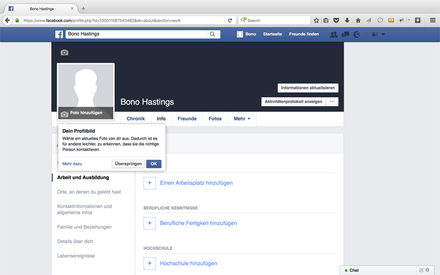This screenshot has width=440, height=275.
Task: Go to Startseite
Action: coord(272,34)
